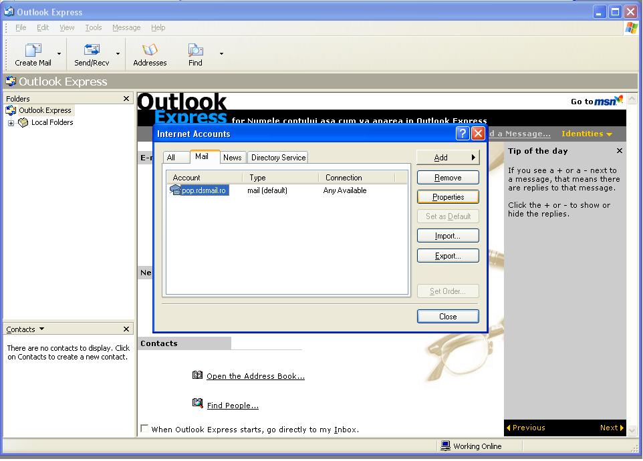Expand the Local Folders tree node
Viewport: 643px width, 461px height.
click(11, 123)
